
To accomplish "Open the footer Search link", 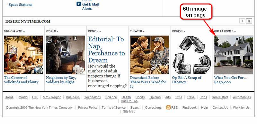I will 135,108.
